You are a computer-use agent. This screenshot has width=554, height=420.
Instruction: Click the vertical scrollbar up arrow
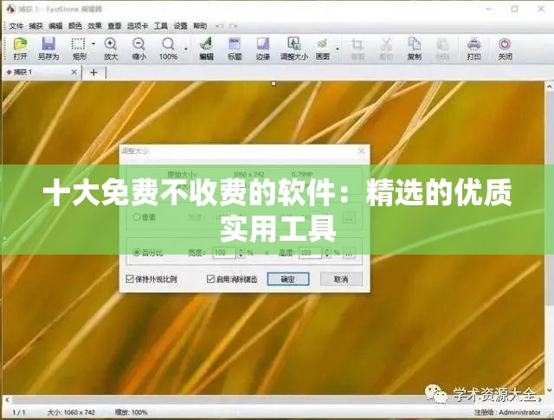pos(549,86)
